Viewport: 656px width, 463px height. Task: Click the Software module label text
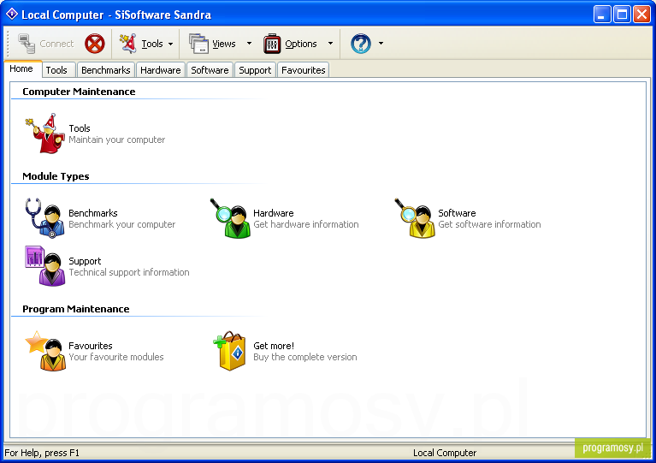[x=457, y=213]
